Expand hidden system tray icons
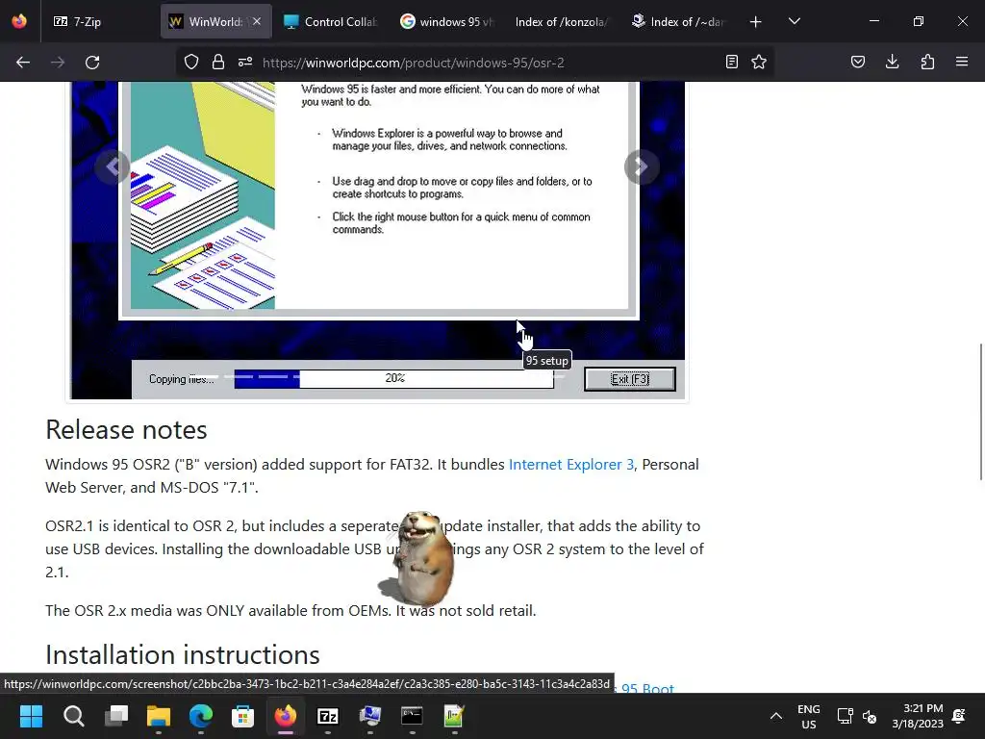This screenshot has height=739, width=985. tap(776, 716)
